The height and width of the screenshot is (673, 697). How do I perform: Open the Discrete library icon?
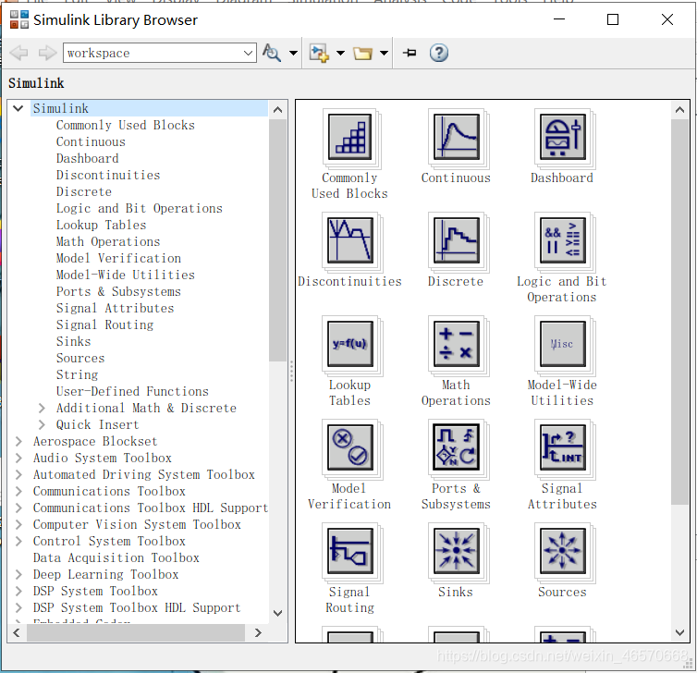[456, 240]
